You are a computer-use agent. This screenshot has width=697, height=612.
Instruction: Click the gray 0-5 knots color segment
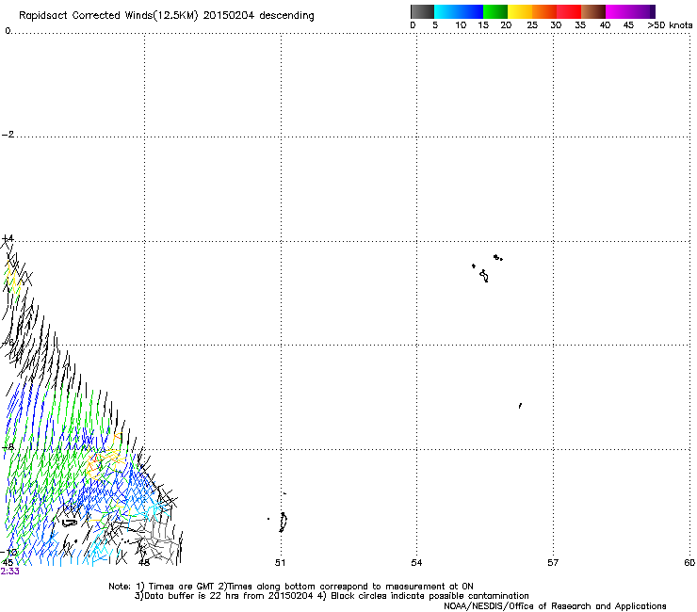[x=422, y=11]
